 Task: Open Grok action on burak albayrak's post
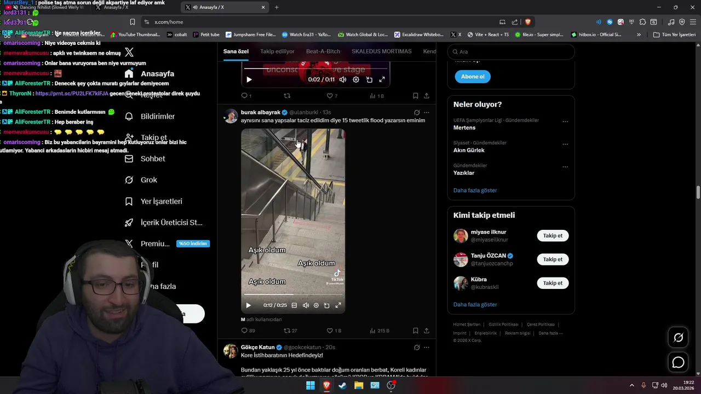click(417, 112)
